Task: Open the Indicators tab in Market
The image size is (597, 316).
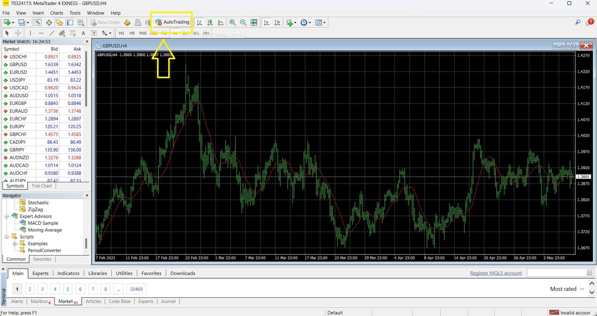Action: (68, 273)
